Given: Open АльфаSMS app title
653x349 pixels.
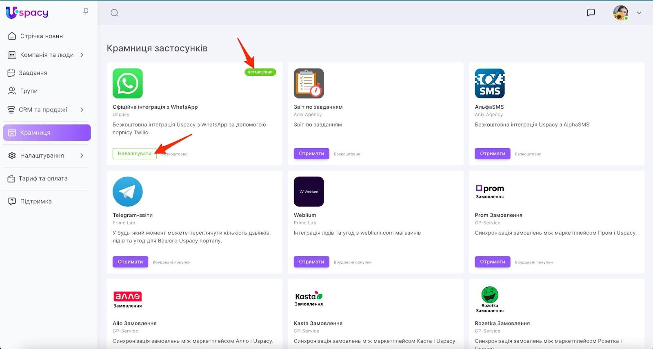Looking at the screenshot, I should (x=489, y=107).
